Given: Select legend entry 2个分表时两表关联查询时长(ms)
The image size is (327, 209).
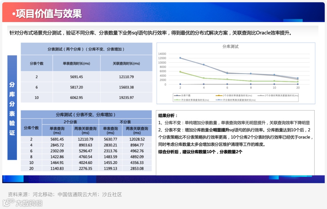Looking at the screenshot, I should [x=278, y=95].
